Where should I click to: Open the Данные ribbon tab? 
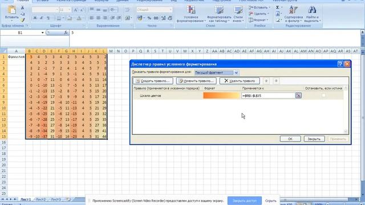(x=123, y=1)
